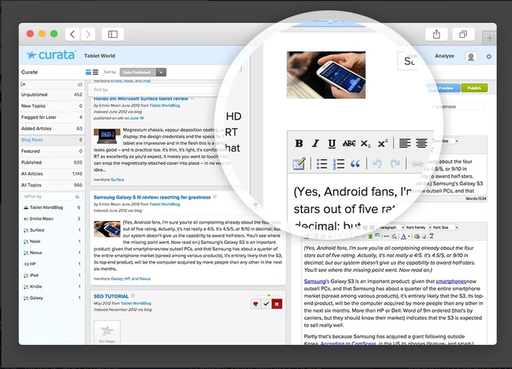
Task: Add a new browser tab with plus
Action: pyautogui.click(x=489, y=38)
